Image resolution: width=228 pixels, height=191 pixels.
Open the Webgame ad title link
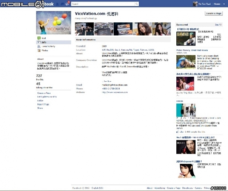pos(189,162)
